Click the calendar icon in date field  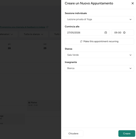point(106,33)
